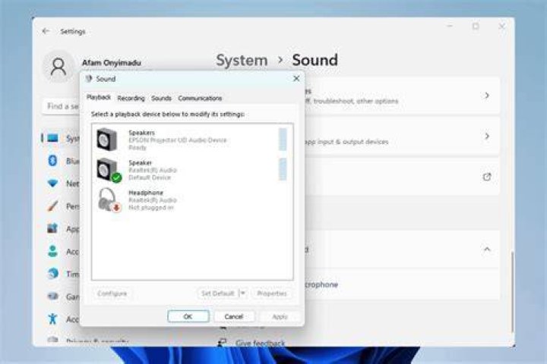This screenshot has height=364, width=547.
Task: Click the Realtek Speaker level meter
Action: [283, 169]
